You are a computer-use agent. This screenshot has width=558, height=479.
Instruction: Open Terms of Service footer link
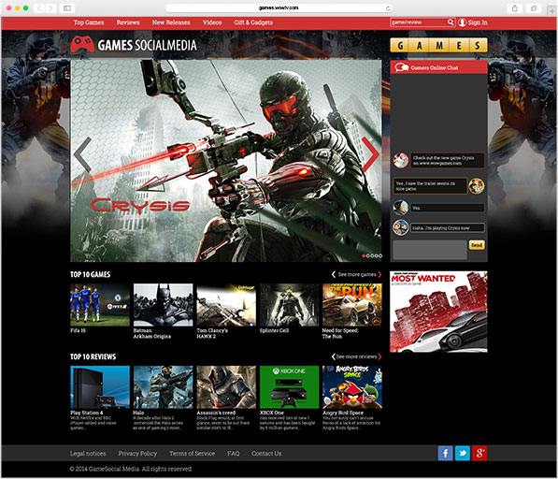[x=193, y=454]
